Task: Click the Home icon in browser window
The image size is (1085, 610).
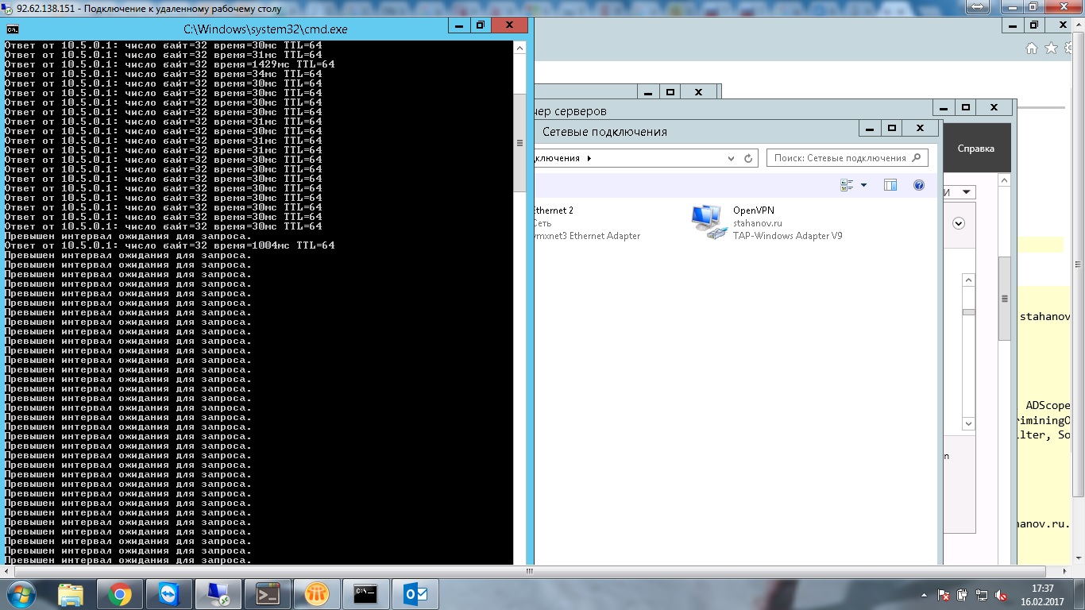Action: pos(1032,48)
